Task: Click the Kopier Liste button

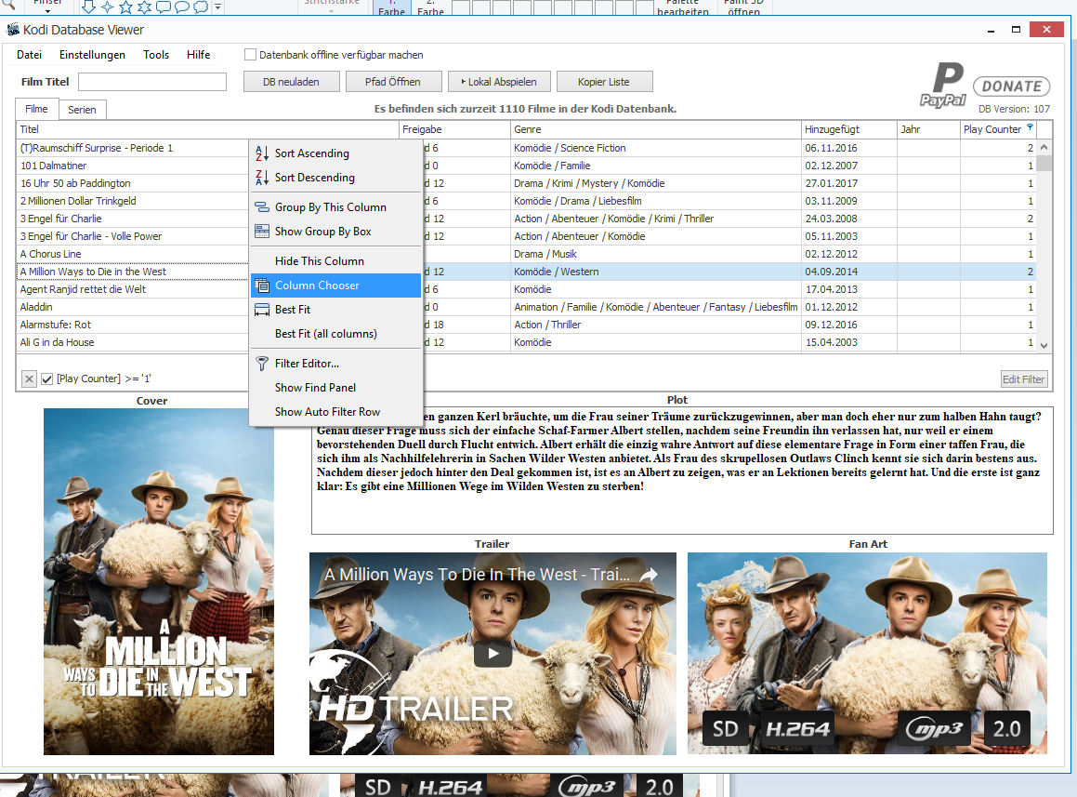Action: pos(604,82)
